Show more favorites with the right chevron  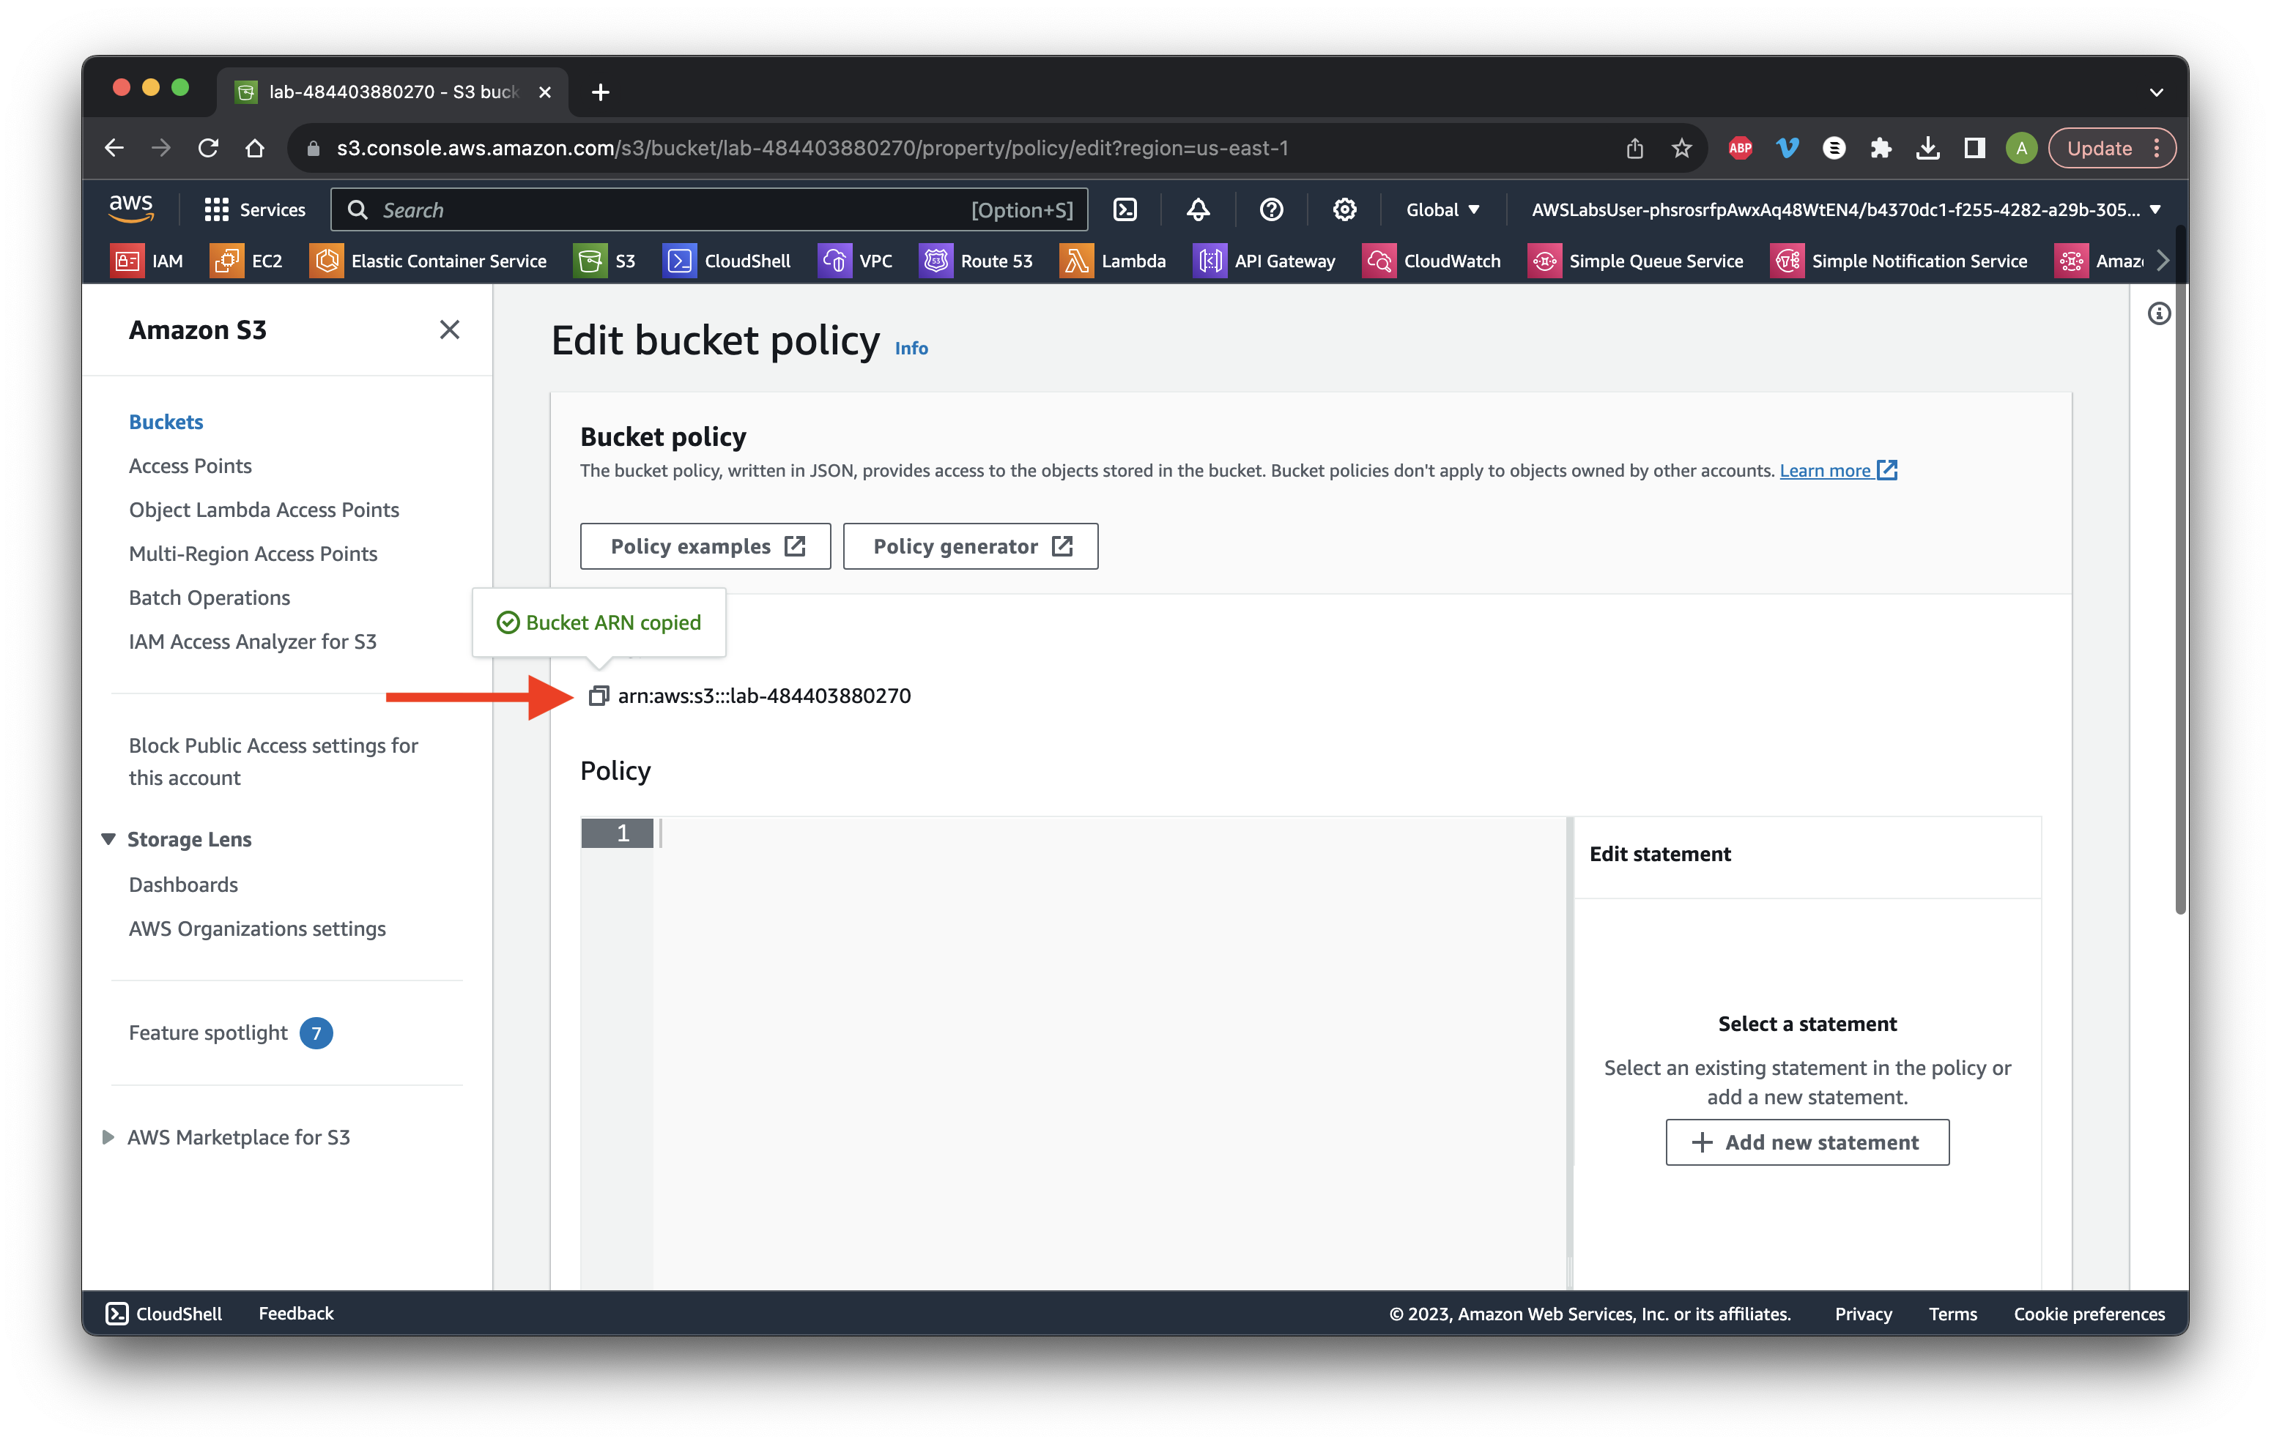coord(2163,261)
